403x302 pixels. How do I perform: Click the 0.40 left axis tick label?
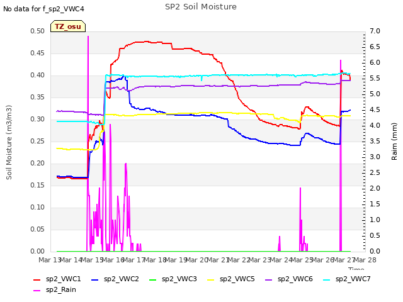tap(38, 75)
